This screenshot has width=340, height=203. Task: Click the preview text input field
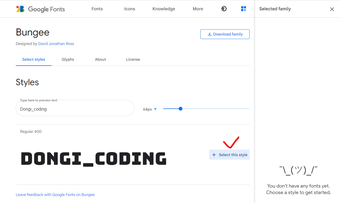coord(75,108)
